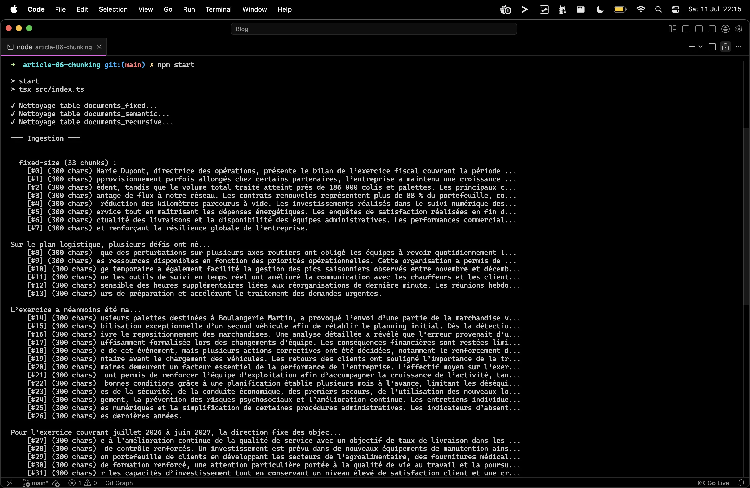Viewport: 750px width, 488px height.
Task: Toggle the Primary Side Bar visibility
Action: (x=685, y=29)
